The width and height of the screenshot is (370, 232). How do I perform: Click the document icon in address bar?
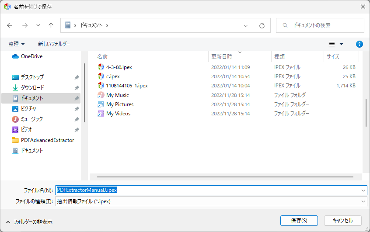68,25
